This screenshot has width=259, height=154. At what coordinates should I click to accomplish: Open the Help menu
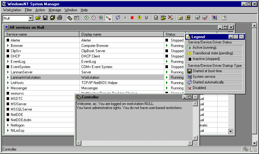[84, 10]
